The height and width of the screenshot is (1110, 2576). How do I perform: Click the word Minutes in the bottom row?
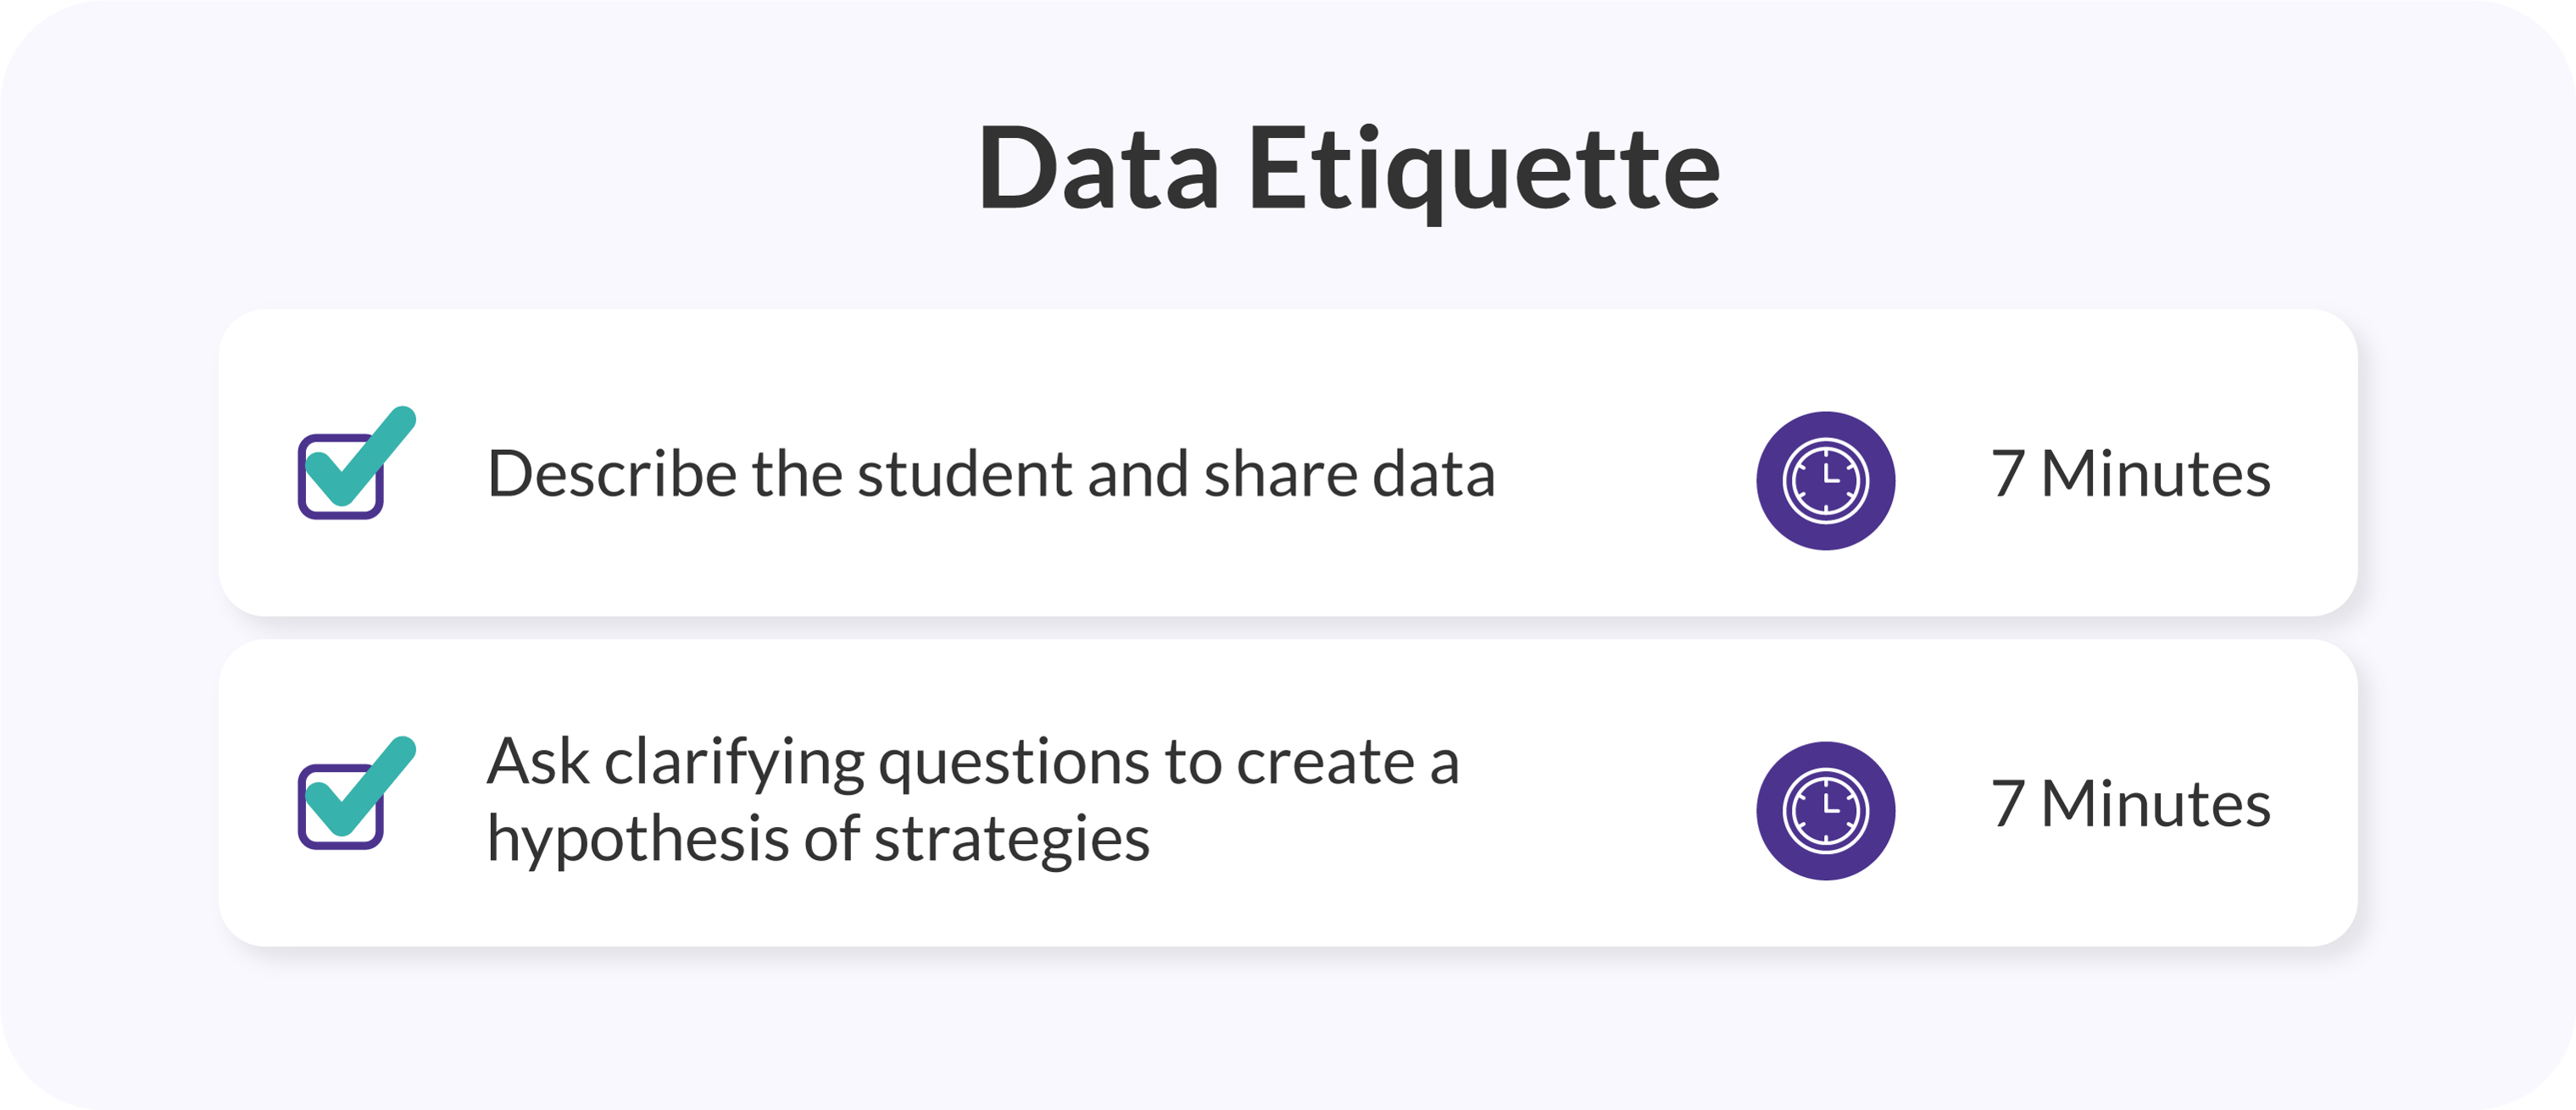coord(2155,804)
